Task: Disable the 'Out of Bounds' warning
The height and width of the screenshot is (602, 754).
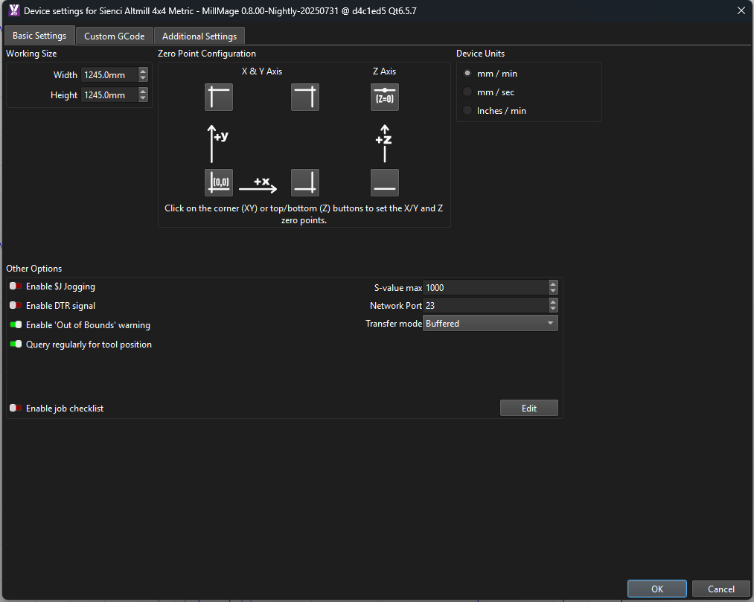Action: click(x=15, y=324)
